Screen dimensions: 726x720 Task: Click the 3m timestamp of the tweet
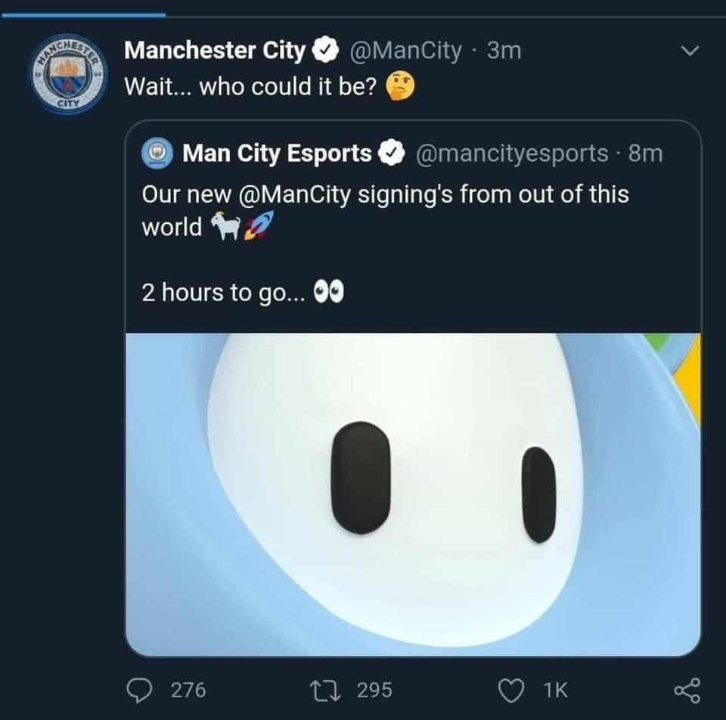coord(504,51)
